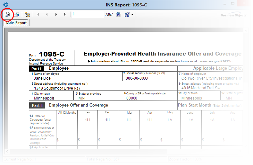Click the vertical scrollbar up arrow
Screen dimensions: 253x165
click(246, 31)
